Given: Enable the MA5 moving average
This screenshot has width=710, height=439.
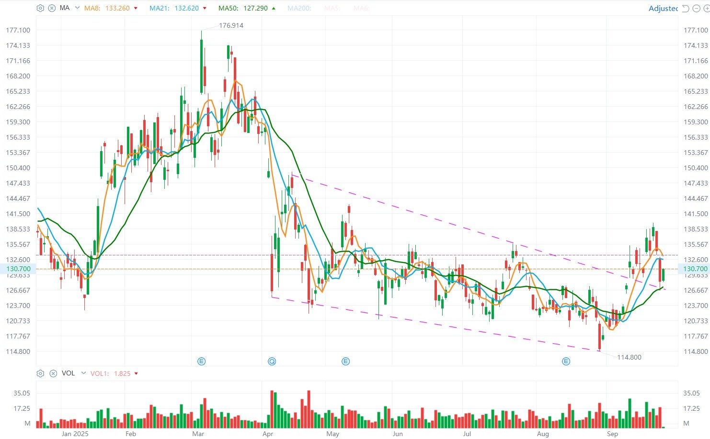Looking at the screenshot, I should pos(332,8).
